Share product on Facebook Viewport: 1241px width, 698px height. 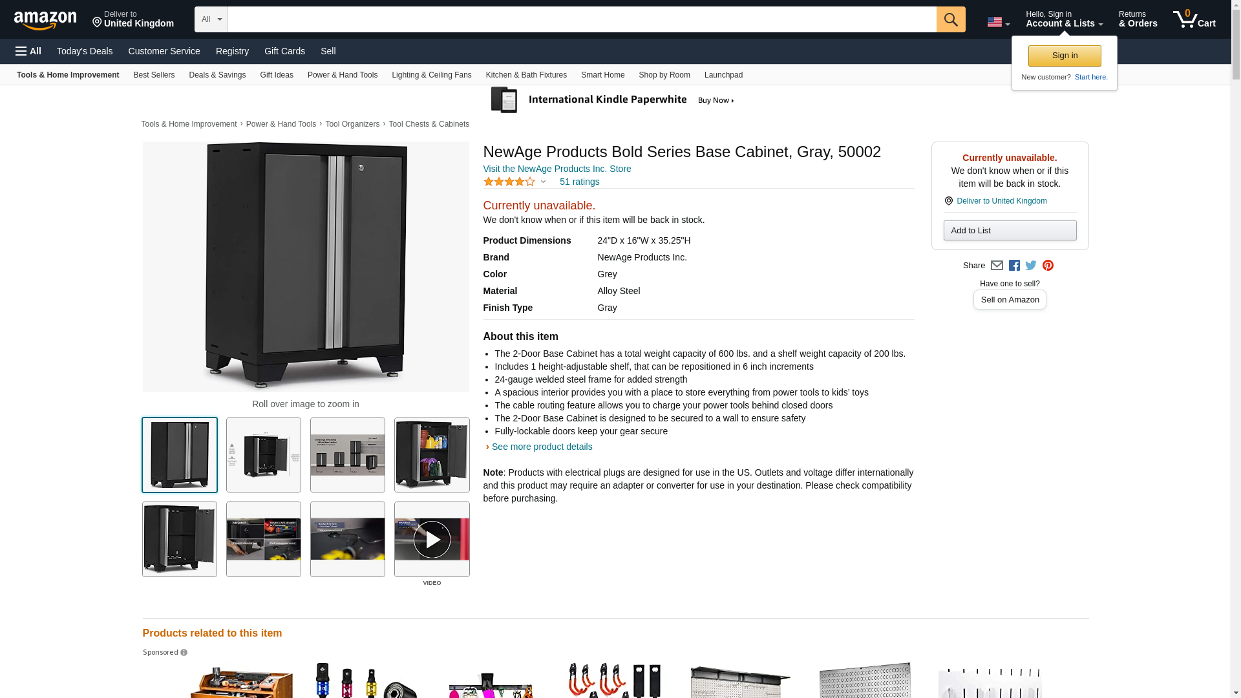[x=1014, y=266]
